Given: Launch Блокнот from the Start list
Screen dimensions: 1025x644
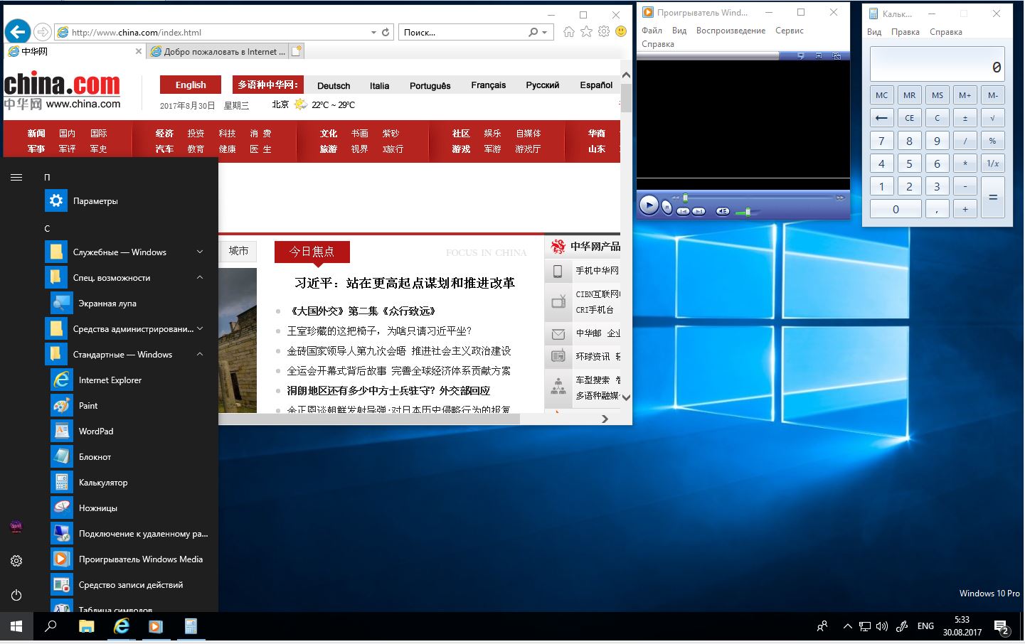Looking at the screenshot, I should point(95,457).
